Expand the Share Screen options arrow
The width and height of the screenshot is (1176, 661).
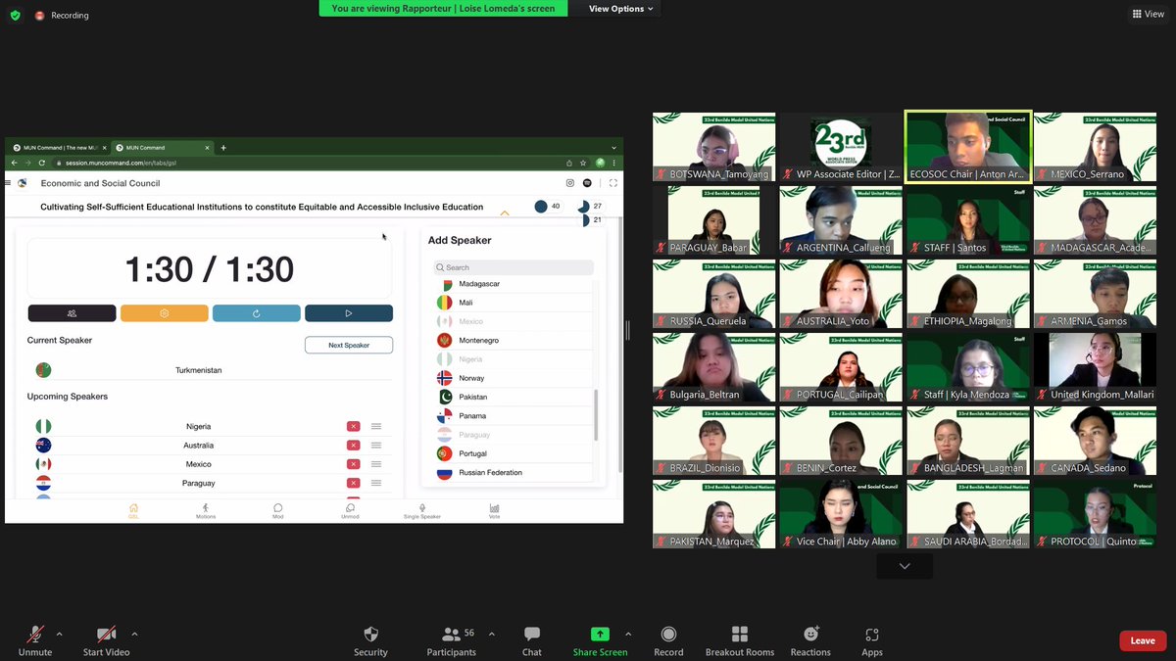pyautogui.click(x=628, y=634)
